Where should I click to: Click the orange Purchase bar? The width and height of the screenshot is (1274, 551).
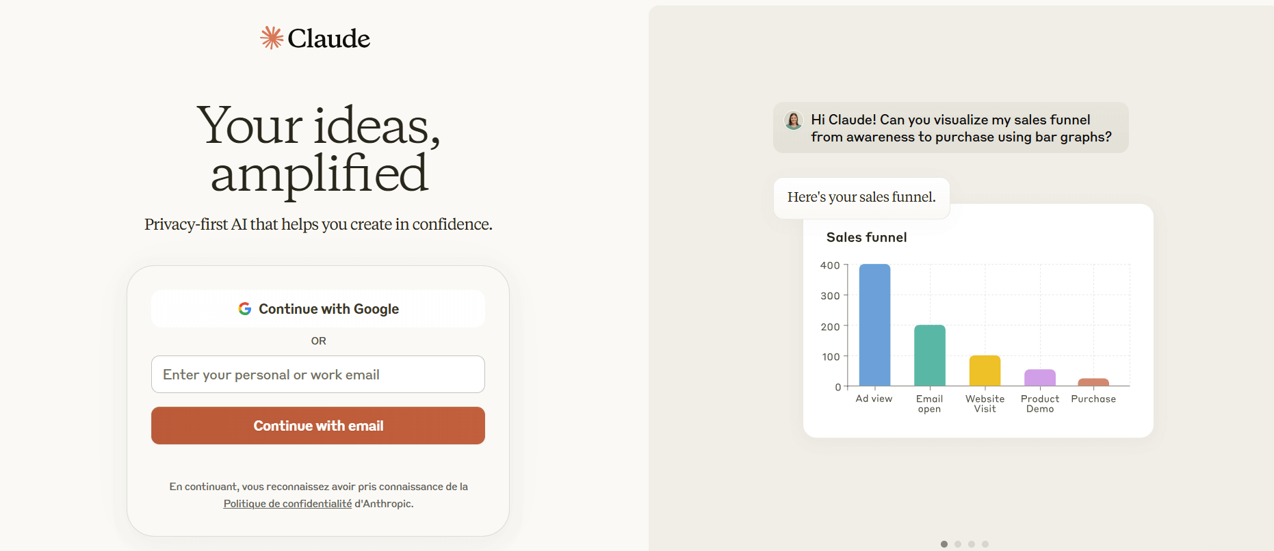pos(1093,382)
